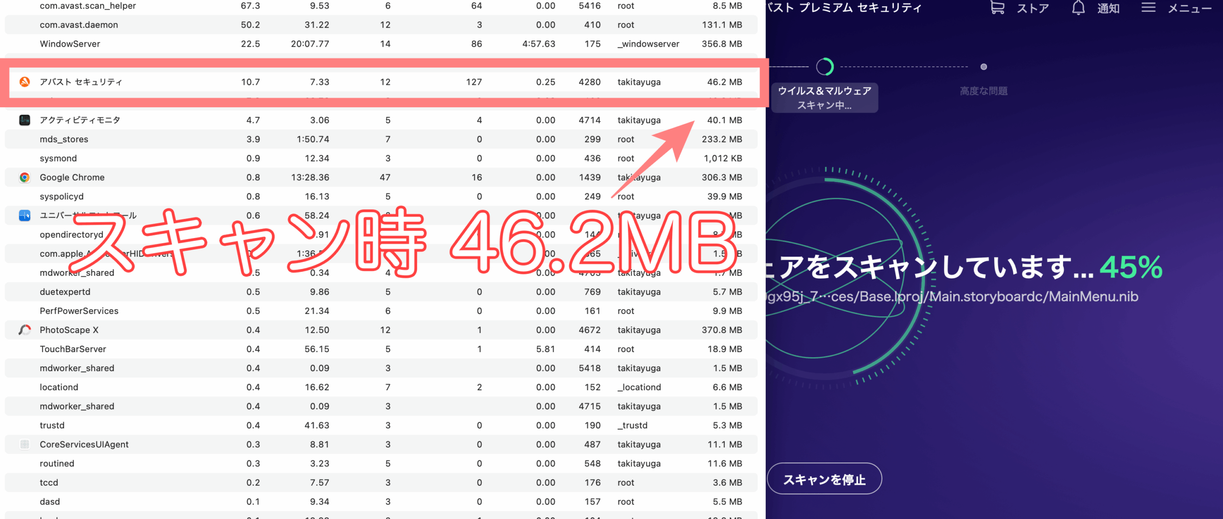Select the PerfPowerServices process row
This screenshot has height=519, width=1223.
(381, 311)
